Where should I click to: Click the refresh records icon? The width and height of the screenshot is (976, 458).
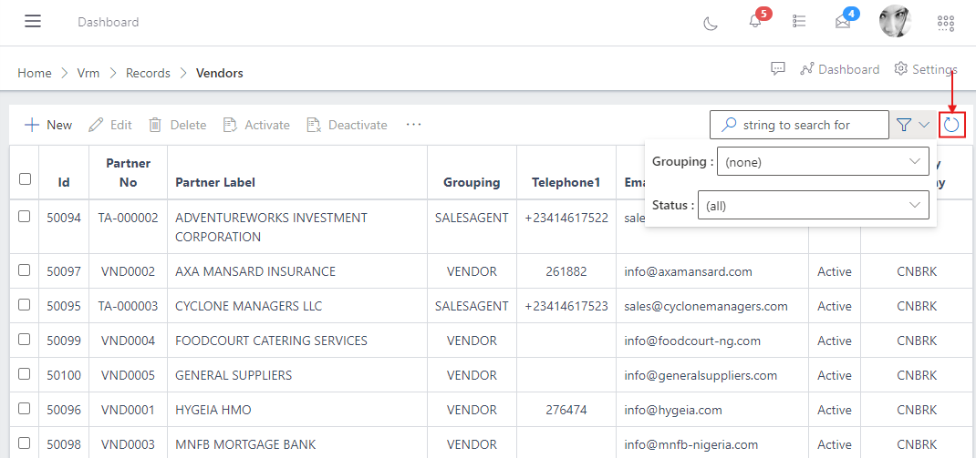tap(951, 125)
